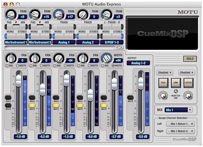The width and height of the screenshot is (203, 147).
Task: Unmute the Mic/Instrument 2 channel
Action: click(x=32, y=106)
